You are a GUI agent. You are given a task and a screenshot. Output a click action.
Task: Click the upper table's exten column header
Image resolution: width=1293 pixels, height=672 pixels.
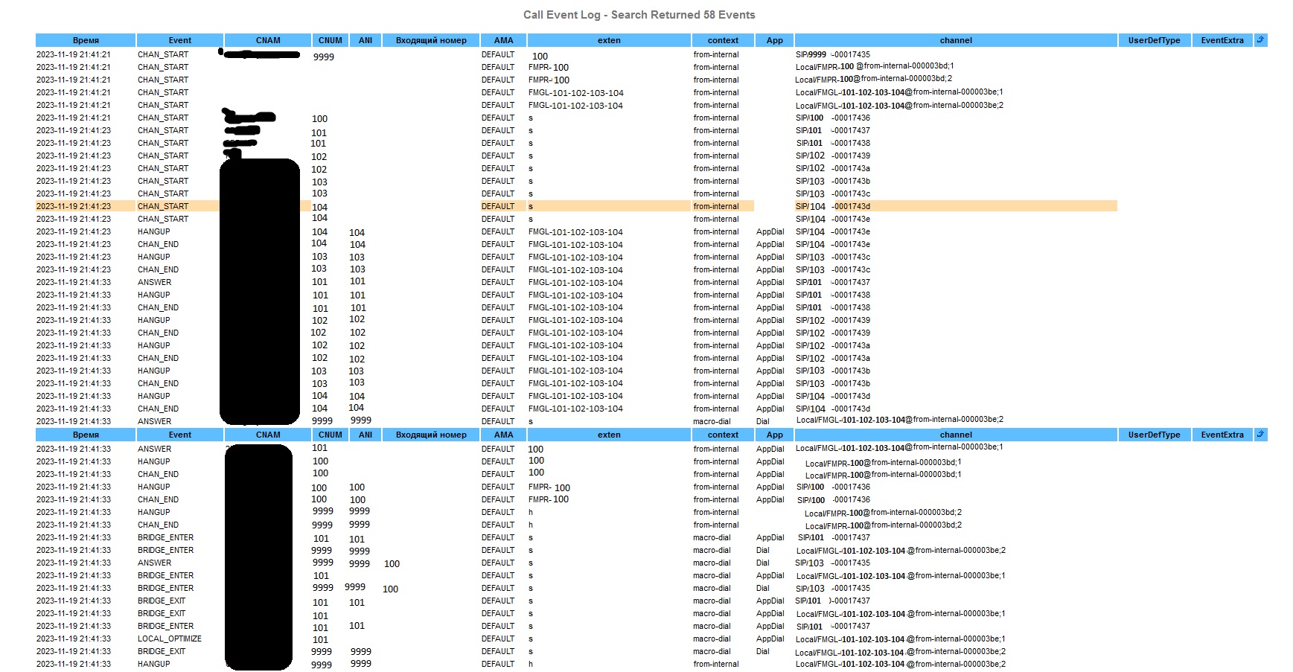pos(608,41)
